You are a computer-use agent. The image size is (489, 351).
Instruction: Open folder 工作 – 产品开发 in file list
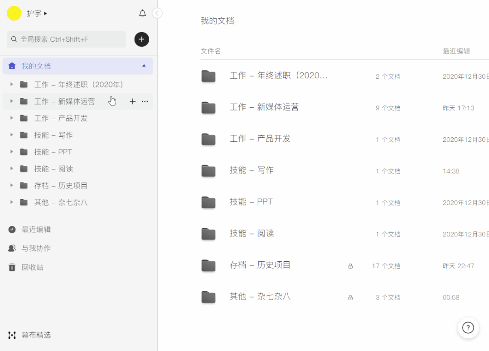(260, 139)
